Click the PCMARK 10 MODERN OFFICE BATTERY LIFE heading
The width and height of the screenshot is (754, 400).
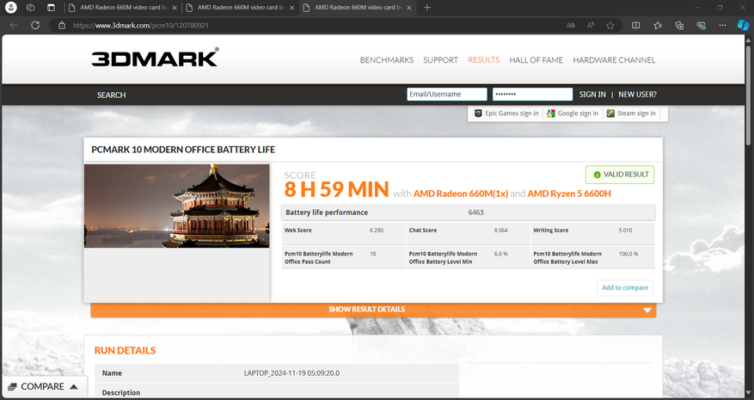[183, 150]
